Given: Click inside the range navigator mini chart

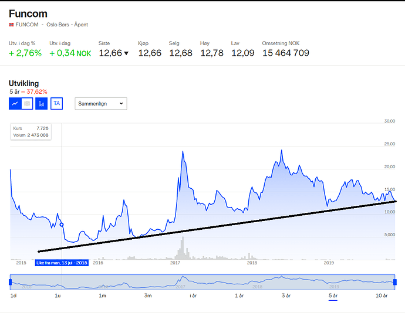Looking at the screenshot, I should coord(203,282).
